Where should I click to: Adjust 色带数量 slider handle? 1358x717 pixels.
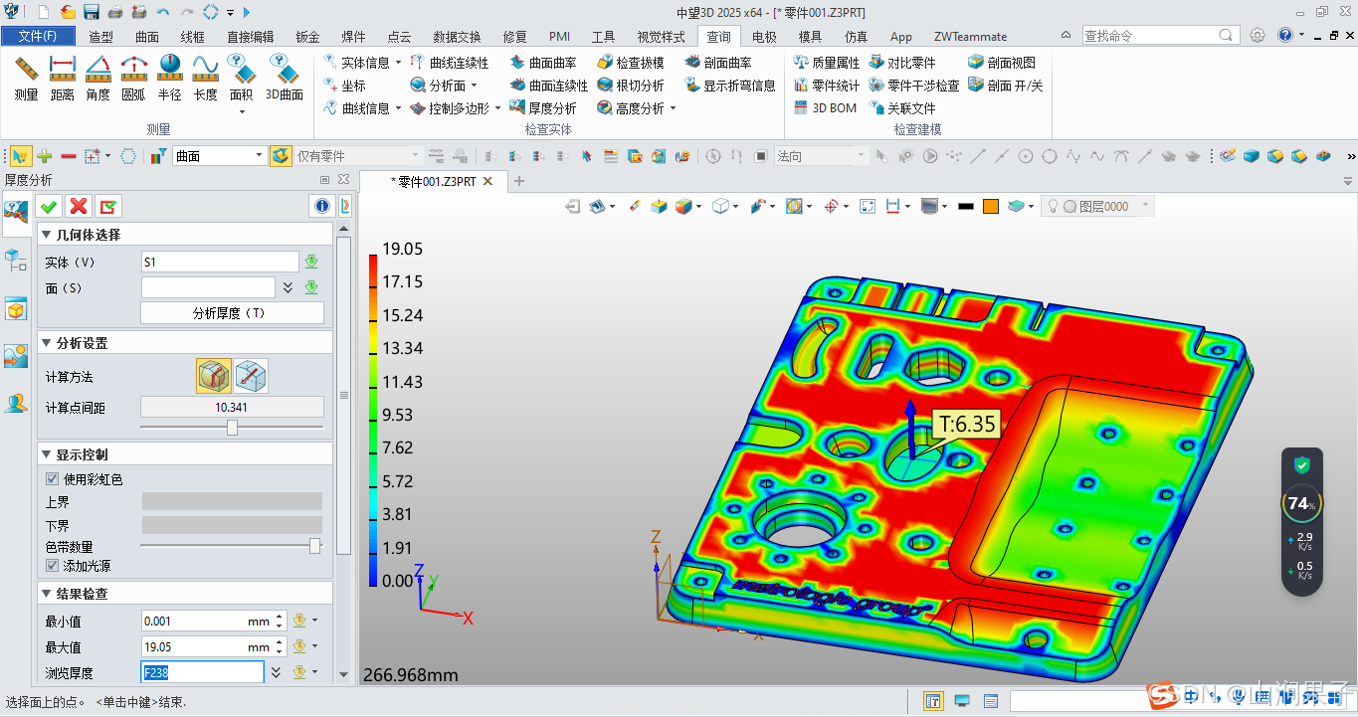(315, 545)
